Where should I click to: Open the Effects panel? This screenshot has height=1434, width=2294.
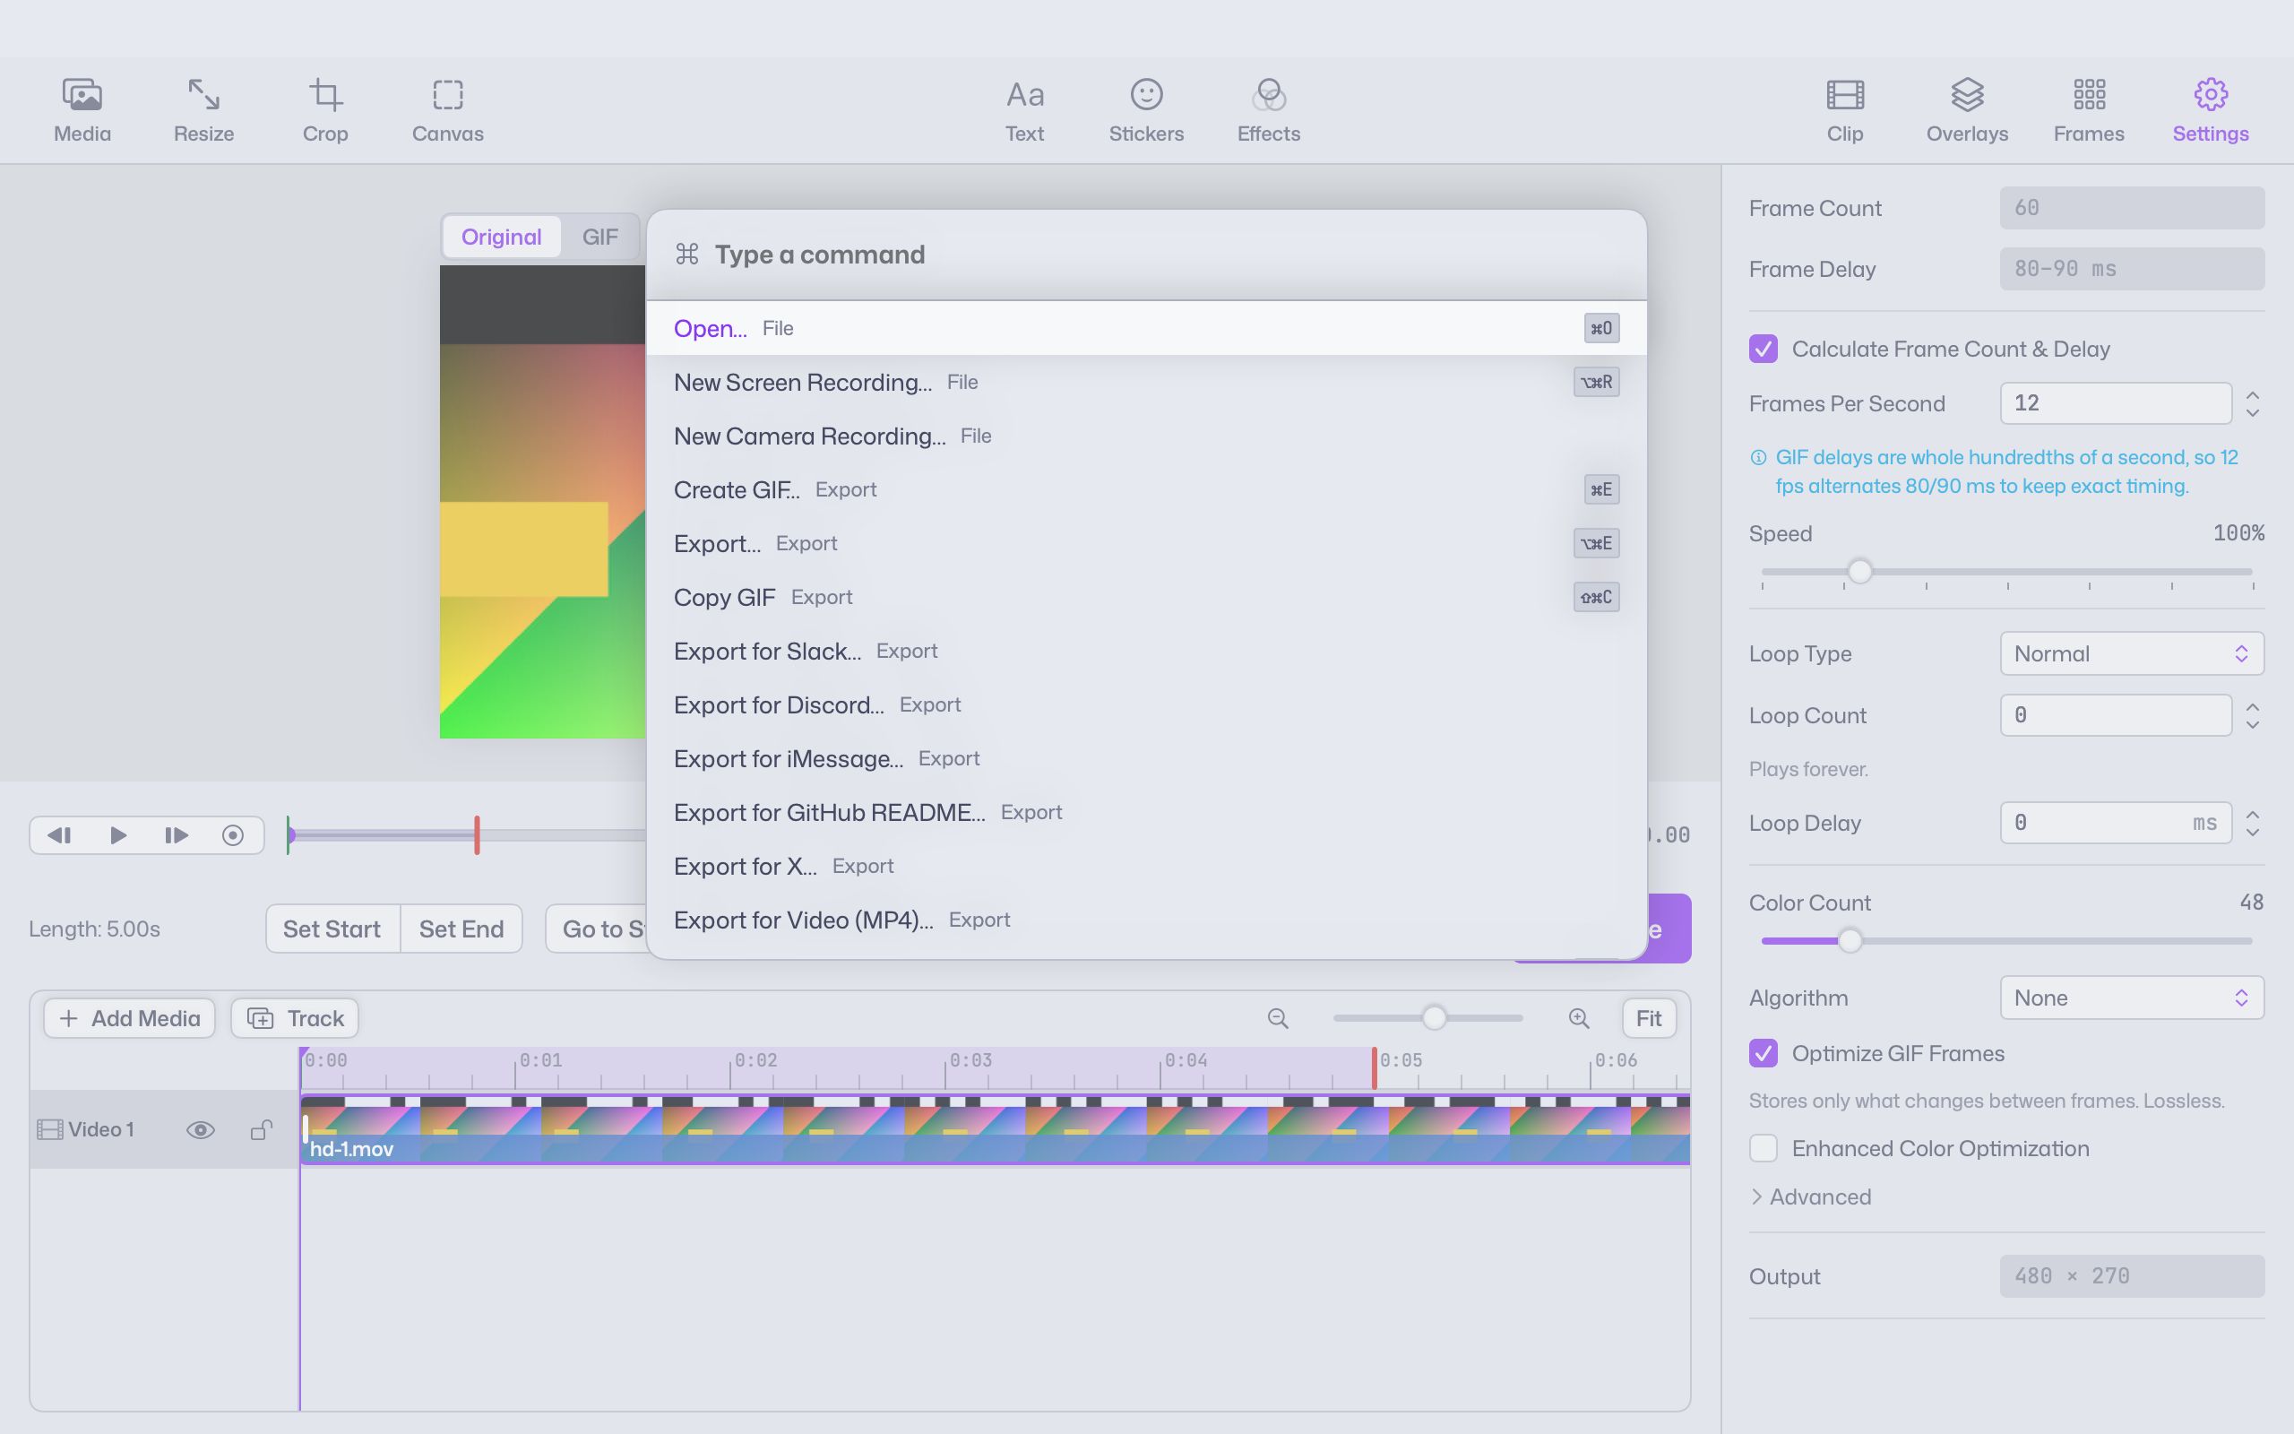pyautogui.click(x=1268, y=111)
